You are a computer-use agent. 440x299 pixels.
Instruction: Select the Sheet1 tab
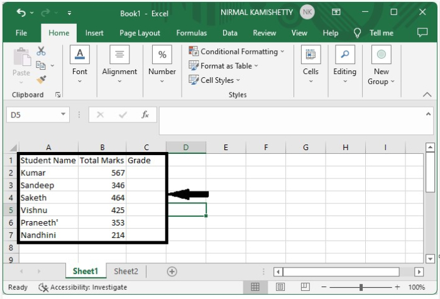click(85, 271)
